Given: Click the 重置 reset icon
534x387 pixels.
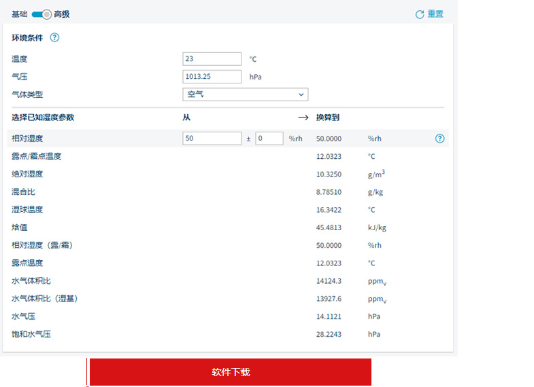Looking at the screenshot, I should point(420,14).
